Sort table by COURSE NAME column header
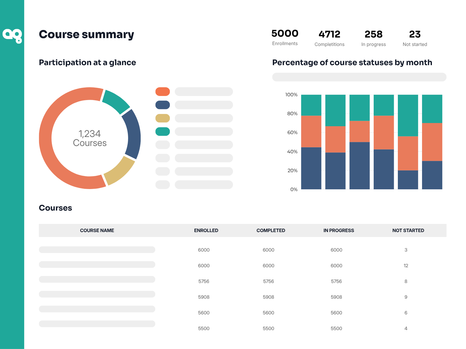The height and width of the screenshot is (349, 466). pyautogui.click(x=97, y=230)
